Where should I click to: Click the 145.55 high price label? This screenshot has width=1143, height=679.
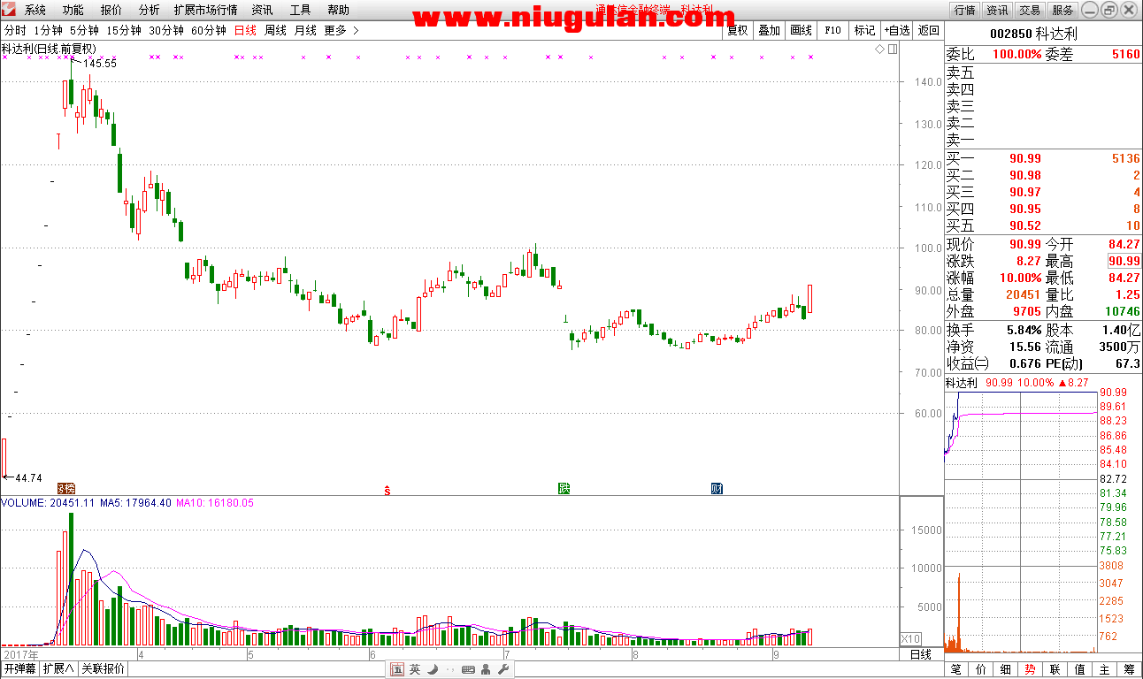100,64
